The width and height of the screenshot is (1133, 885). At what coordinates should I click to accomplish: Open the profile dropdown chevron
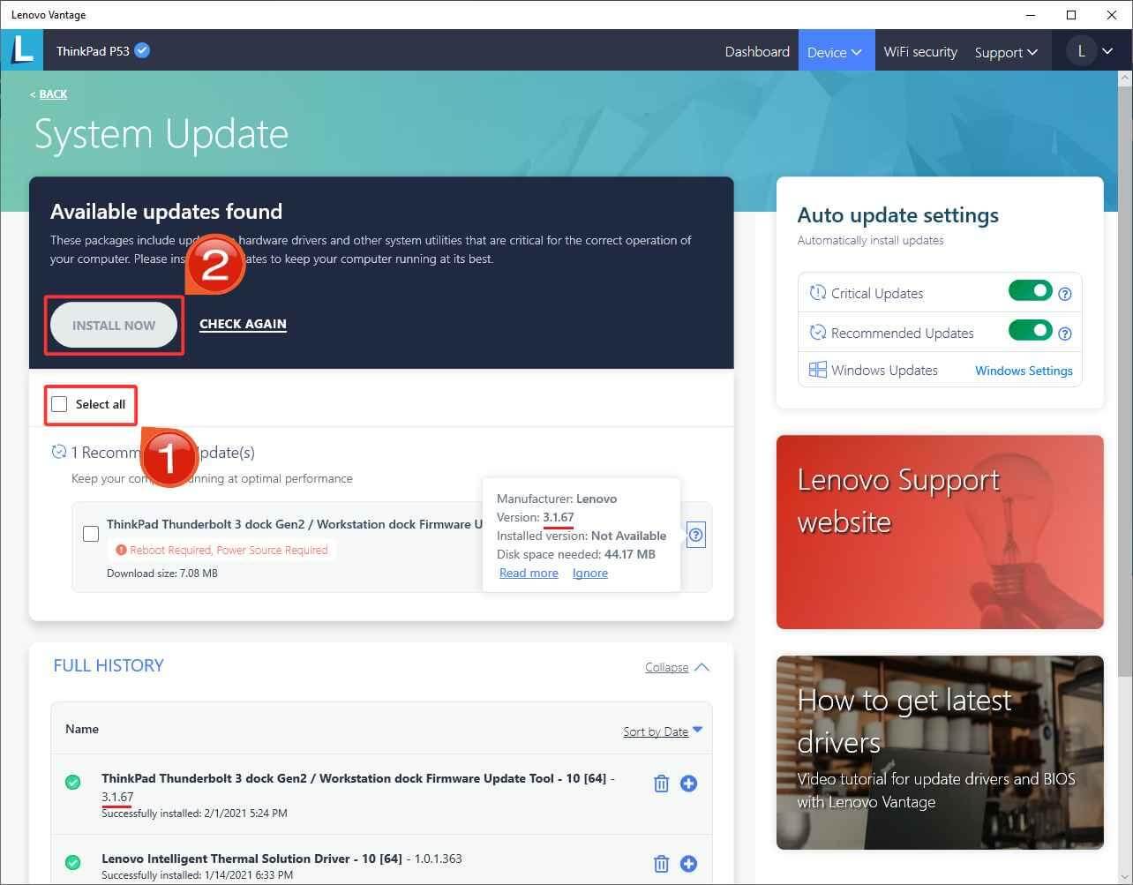[x=1108, y=51]
